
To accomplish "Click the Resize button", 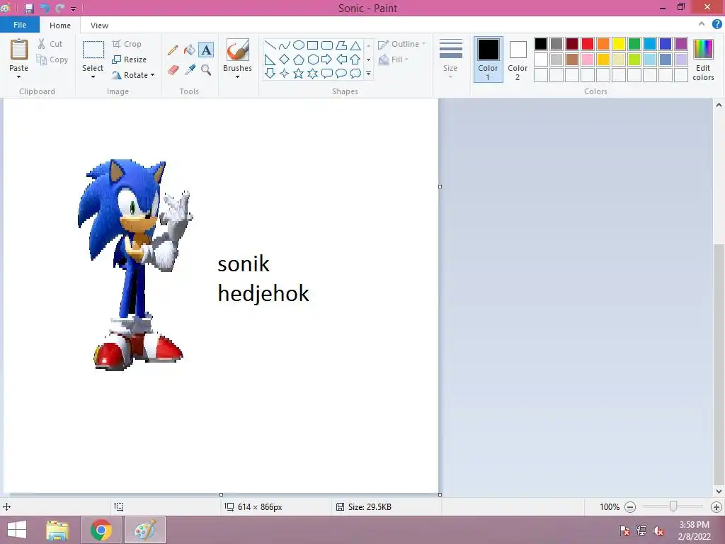I will click(x=130, y=59).
